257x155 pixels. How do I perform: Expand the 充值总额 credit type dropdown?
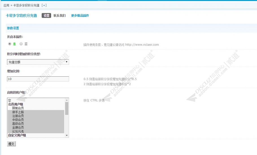pyautogui.click(x=38, y=62)
